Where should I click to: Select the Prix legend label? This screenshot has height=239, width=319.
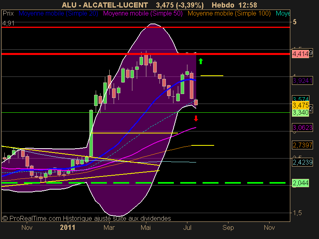point(8,14)
